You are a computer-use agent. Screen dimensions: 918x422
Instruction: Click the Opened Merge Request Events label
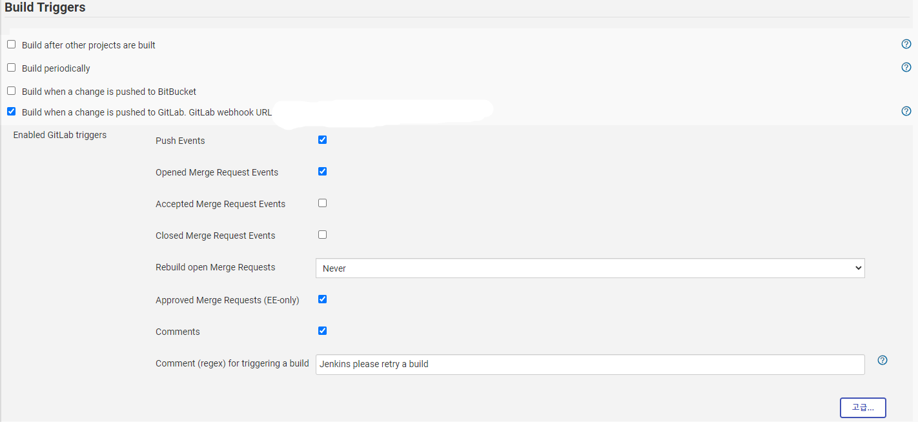coord(217,172)
